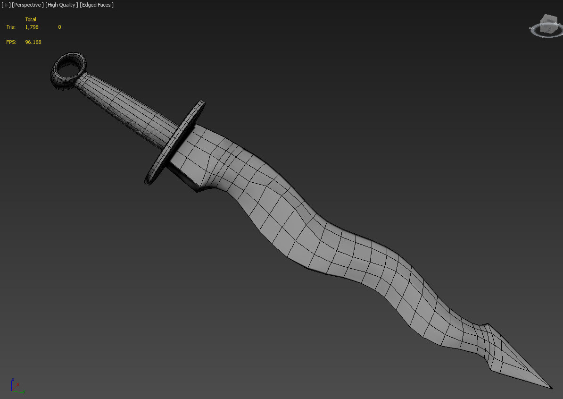
Task: Open the Edged Faces display menu
Action: [x=97, y=5]
